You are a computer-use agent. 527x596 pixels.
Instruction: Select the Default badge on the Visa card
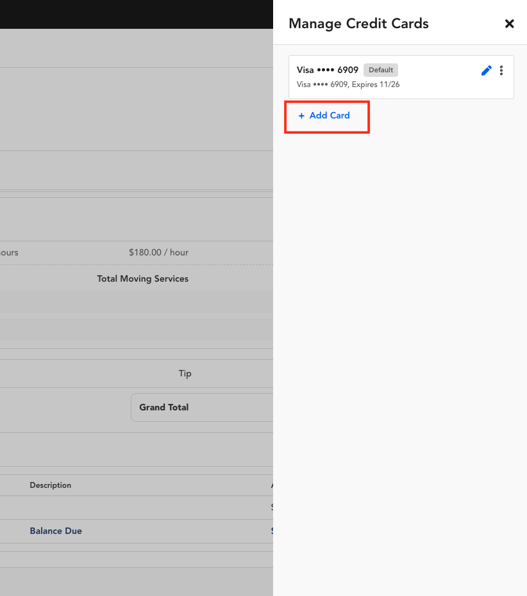click(381, 70)
